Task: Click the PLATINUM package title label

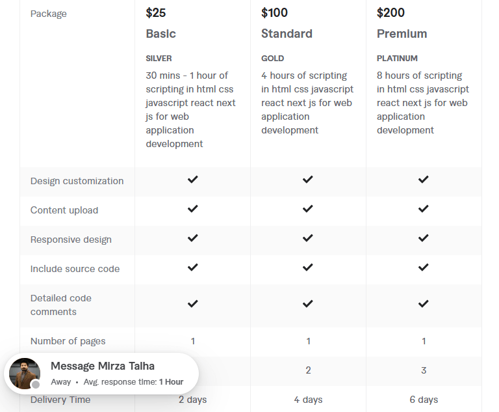Action: (397, 59)
